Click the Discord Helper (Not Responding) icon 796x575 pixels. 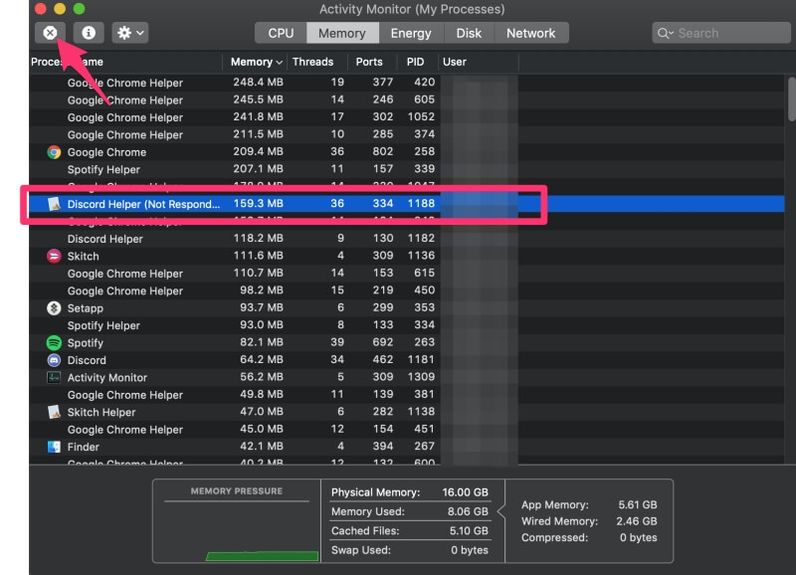[54, 204]
